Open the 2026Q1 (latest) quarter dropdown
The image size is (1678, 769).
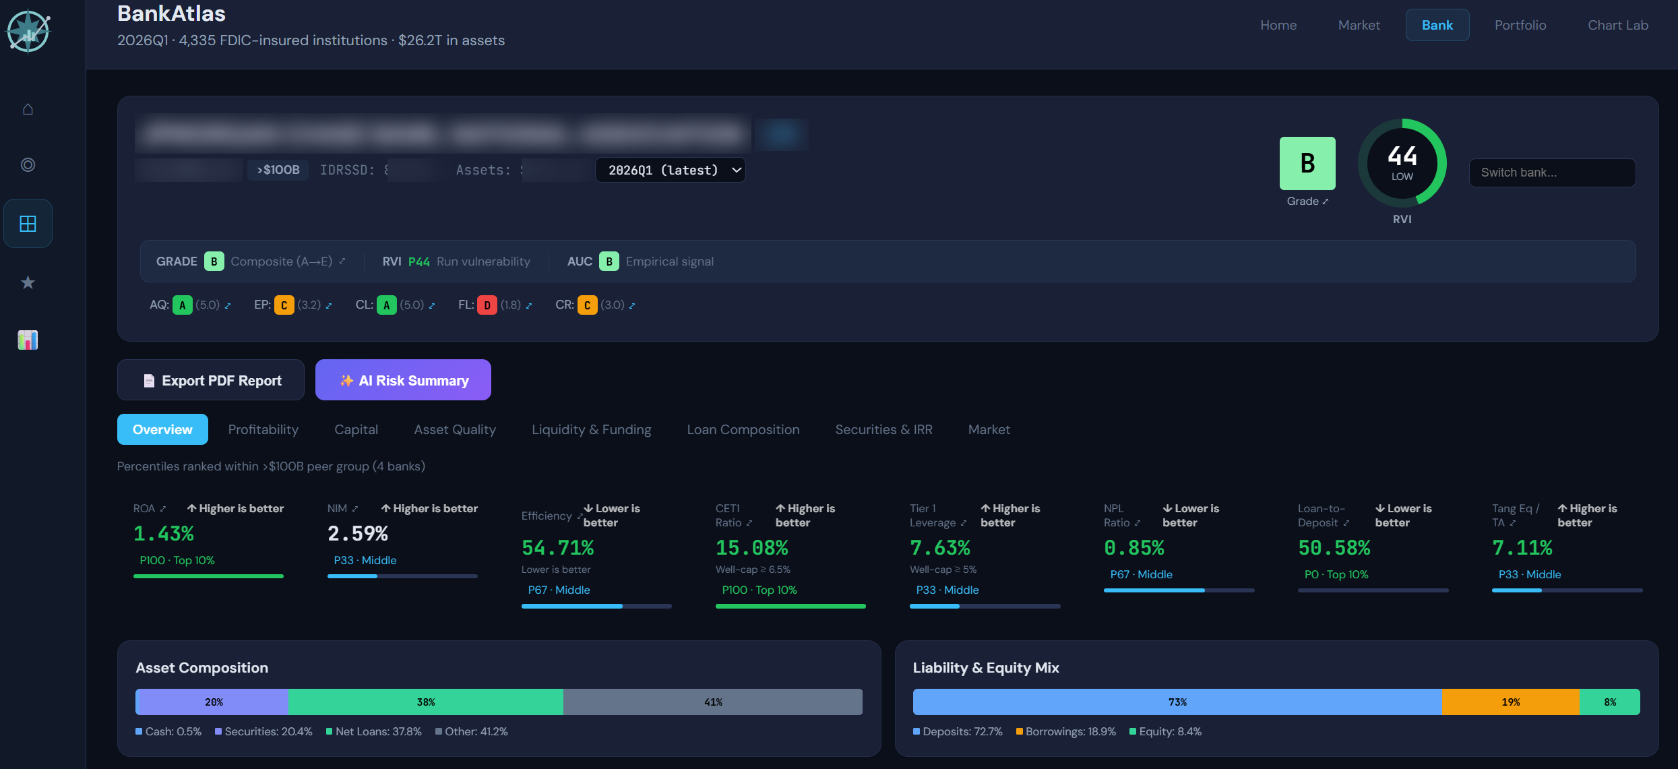(x=671, y=170)
